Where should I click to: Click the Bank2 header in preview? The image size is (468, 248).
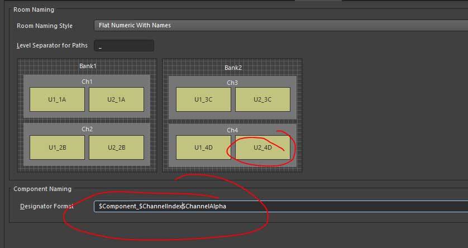pos(233,68)
